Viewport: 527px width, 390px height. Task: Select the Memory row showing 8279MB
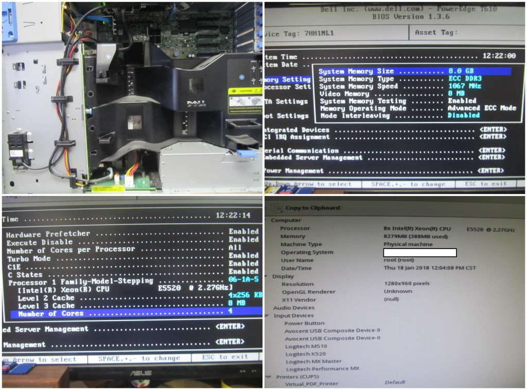click(364, 237)
